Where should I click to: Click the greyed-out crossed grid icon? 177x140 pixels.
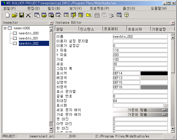104,15
